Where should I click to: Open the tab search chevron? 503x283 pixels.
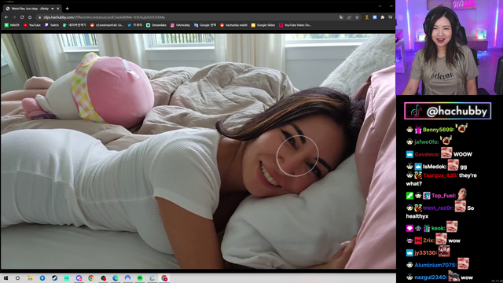click(380, 6)
